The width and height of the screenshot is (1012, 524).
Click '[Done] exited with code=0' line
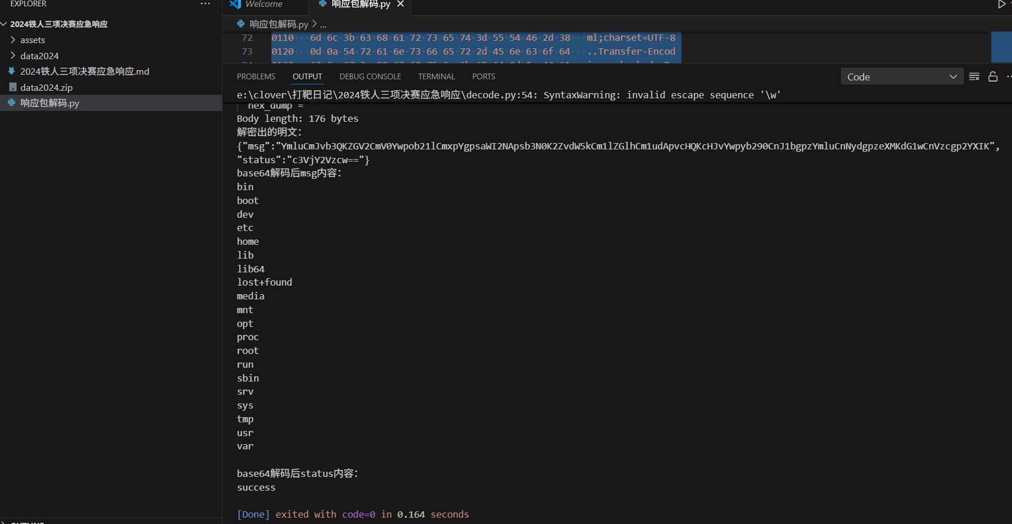tap(353, 514)
